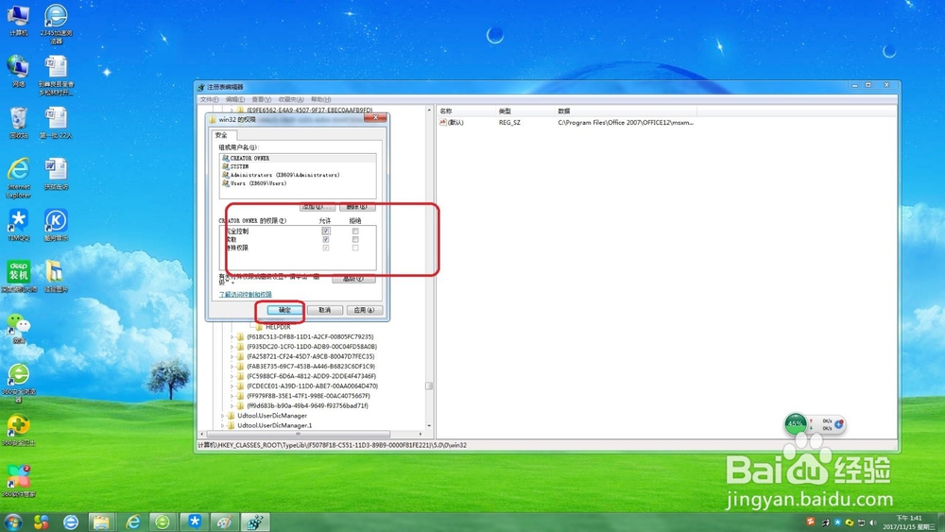Expand the {FAB3E735-69C7...} key
The width and height of the screenshot is (945, 532).
click(232, 367)
